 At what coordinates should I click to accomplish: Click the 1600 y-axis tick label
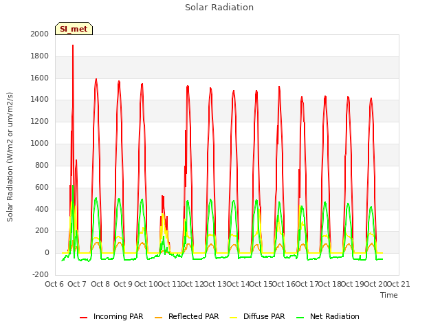coord(40,78)
